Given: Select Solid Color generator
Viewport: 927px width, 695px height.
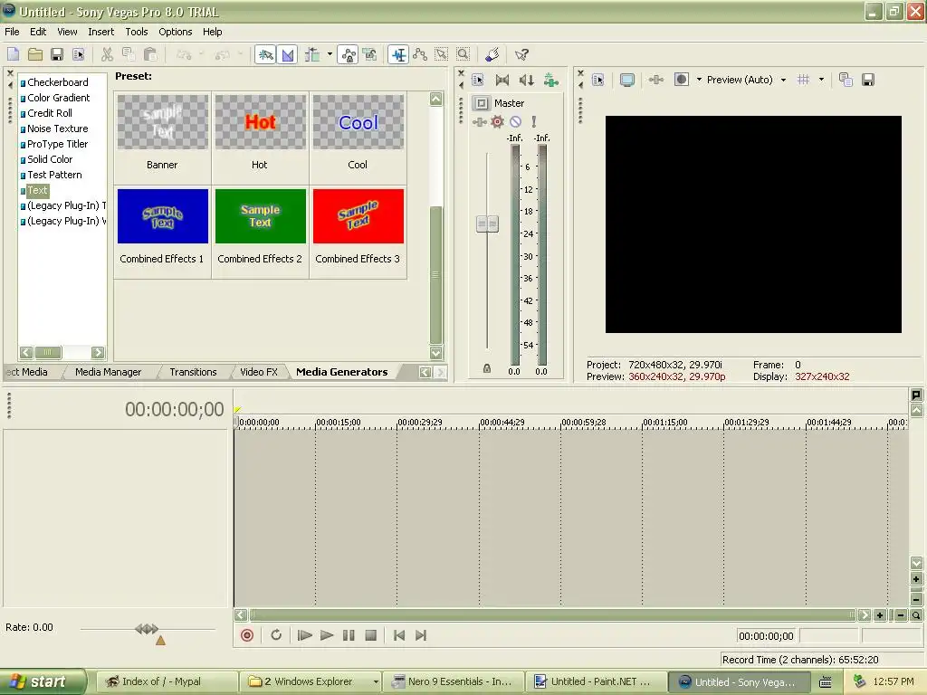Looking at the screenshot, I should (50, 159).
